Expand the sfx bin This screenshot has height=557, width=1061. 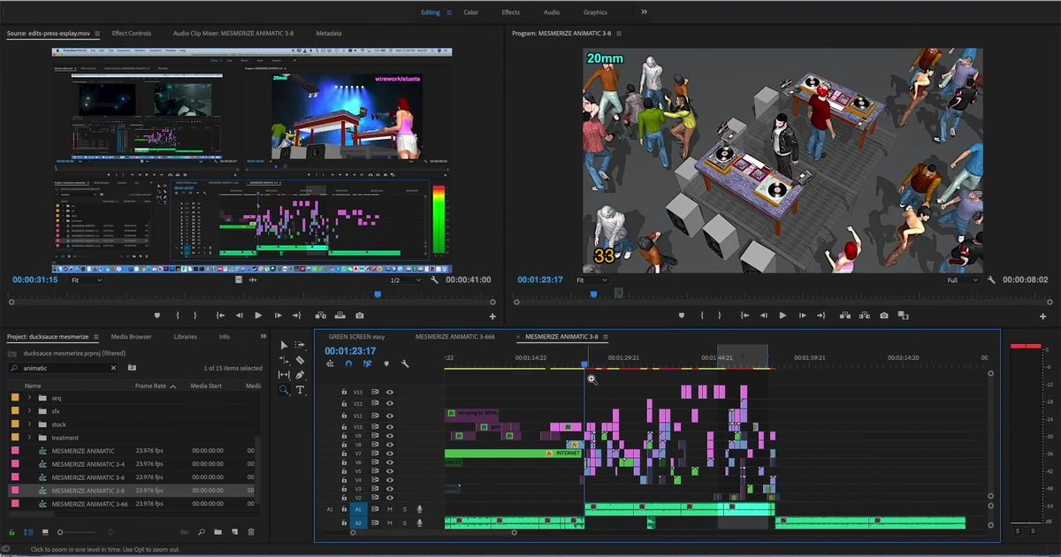(29, 411)
